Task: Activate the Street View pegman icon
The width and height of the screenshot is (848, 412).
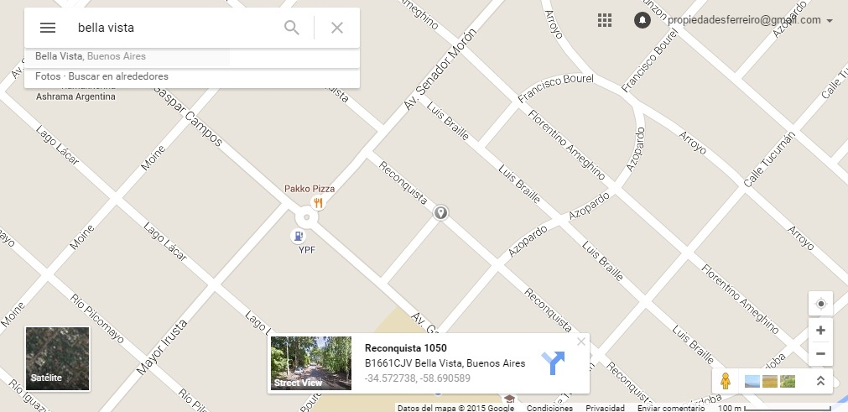Action: [726, 381]
